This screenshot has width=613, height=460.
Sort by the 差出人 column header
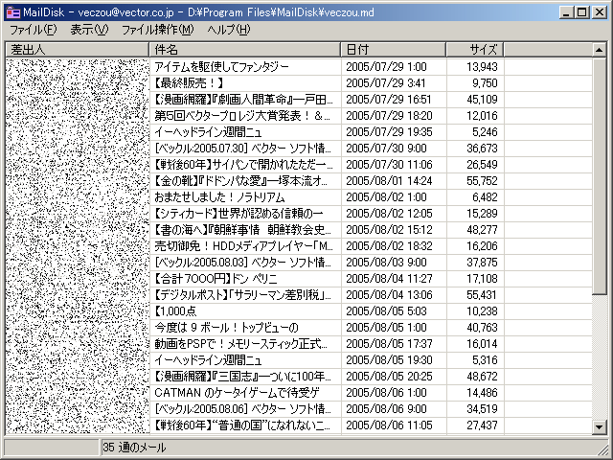(77, 50)
